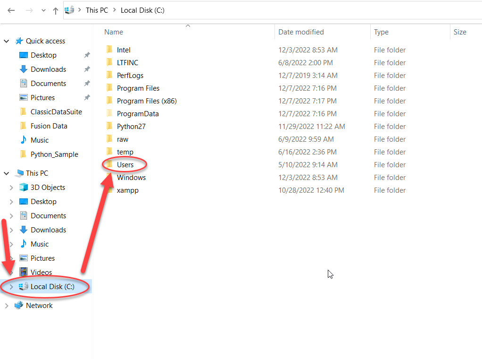This screenshot has height=359, width=482.
Task: Expand Documents under This PC
Action: [11, 216]
